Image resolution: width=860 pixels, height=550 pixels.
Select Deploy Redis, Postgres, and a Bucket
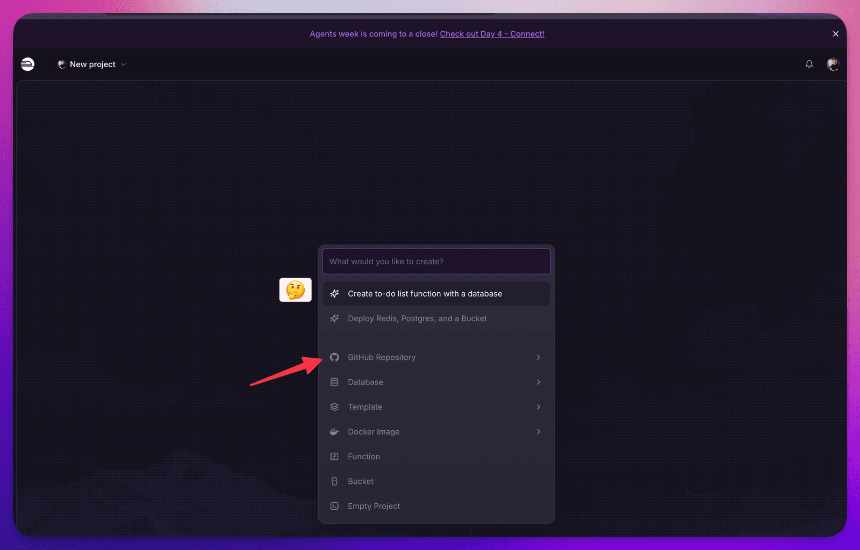[x=436, y=319]
